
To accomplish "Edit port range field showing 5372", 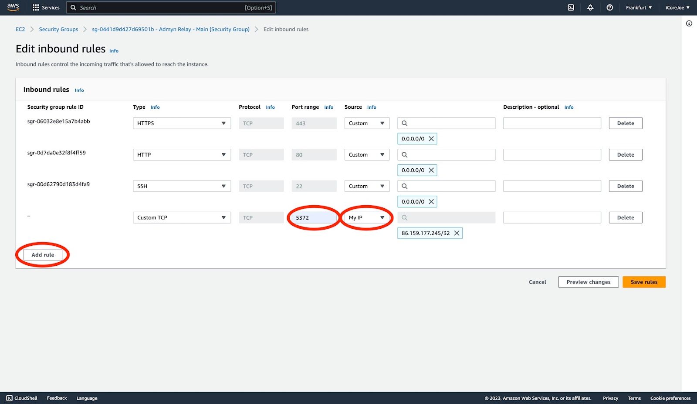I will click(314, 217).
